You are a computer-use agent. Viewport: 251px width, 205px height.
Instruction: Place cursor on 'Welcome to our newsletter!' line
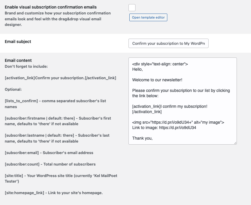[x=157, y=80]
